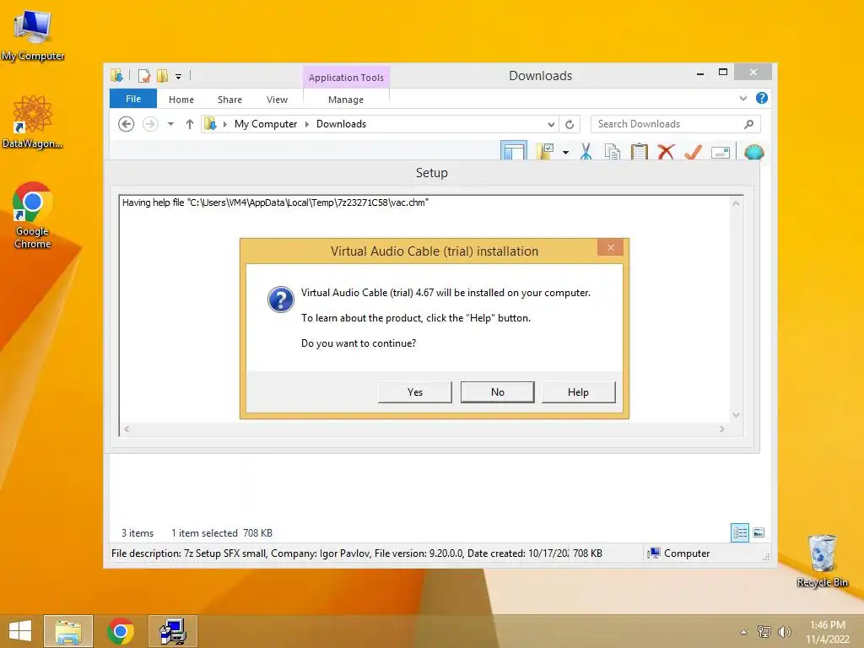
Task: Click the search magnifier icon
Action: [x=748, y=124]
